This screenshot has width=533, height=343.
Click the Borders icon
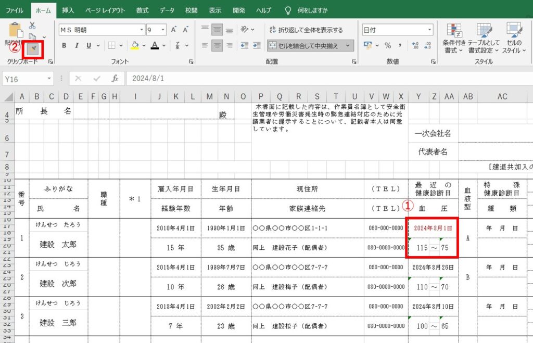[x=111, y=45]
